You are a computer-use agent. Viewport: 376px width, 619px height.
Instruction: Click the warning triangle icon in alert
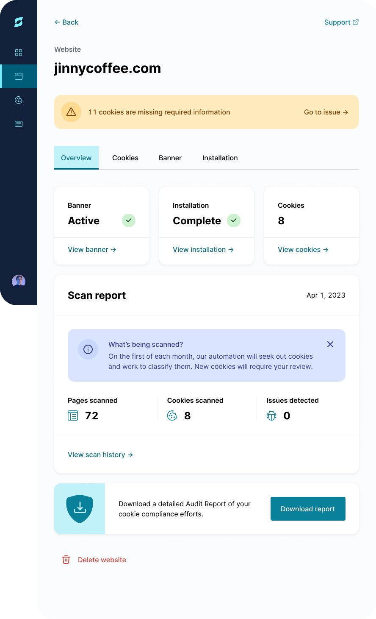(71, 112)
